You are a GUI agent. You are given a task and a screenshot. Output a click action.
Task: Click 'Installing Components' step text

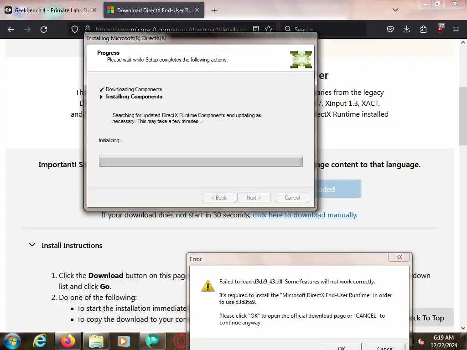click(x=134, y=97)
